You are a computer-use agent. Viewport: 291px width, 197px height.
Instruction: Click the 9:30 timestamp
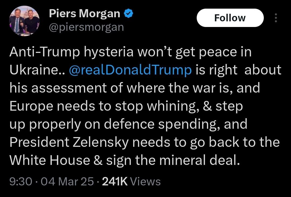click(x=21, y=182)
